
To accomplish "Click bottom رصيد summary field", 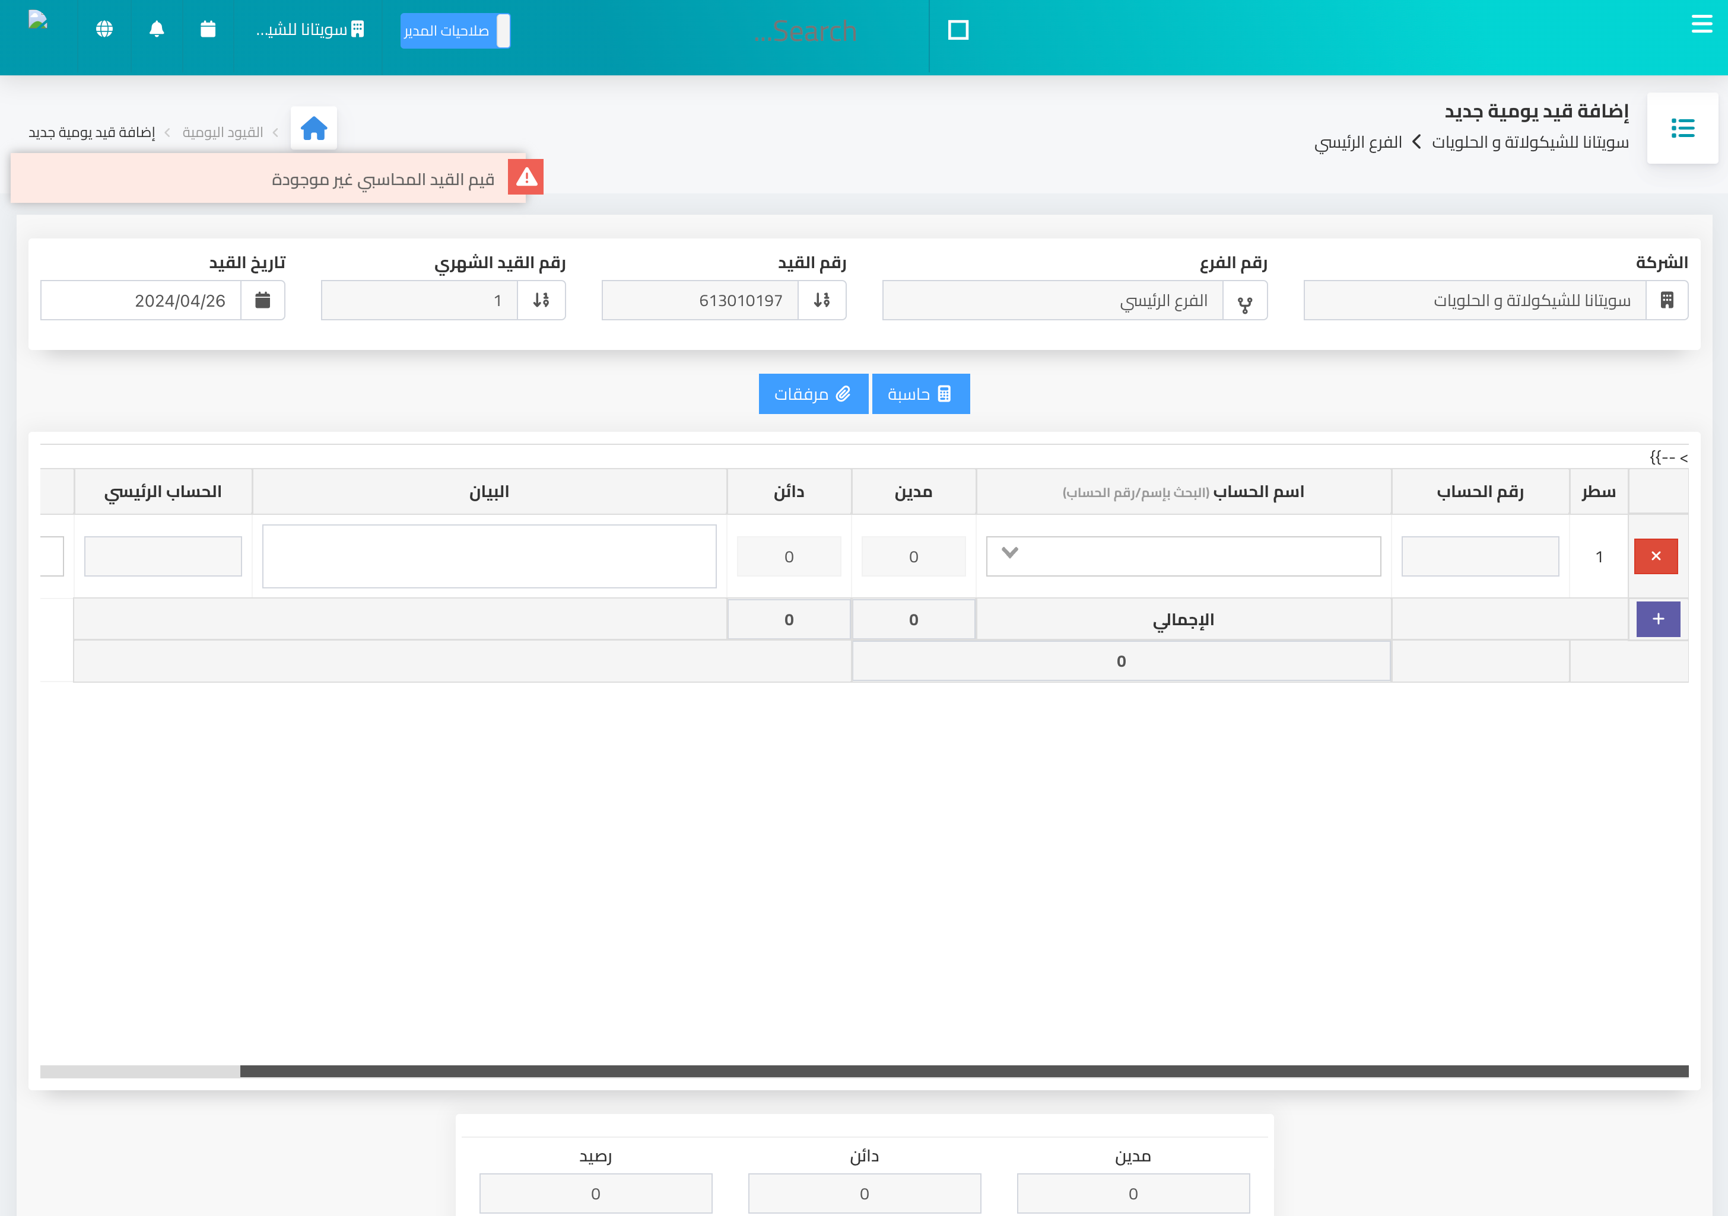I will [595, 1193].
